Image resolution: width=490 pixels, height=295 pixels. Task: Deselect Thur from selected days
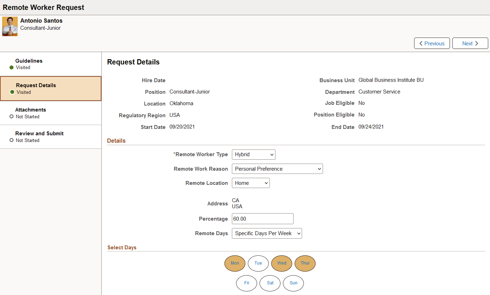tap(305, 263)
